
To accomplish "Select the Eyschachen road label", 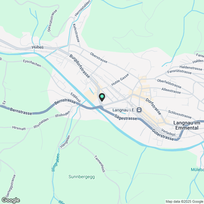I will (x=32, y=63).
